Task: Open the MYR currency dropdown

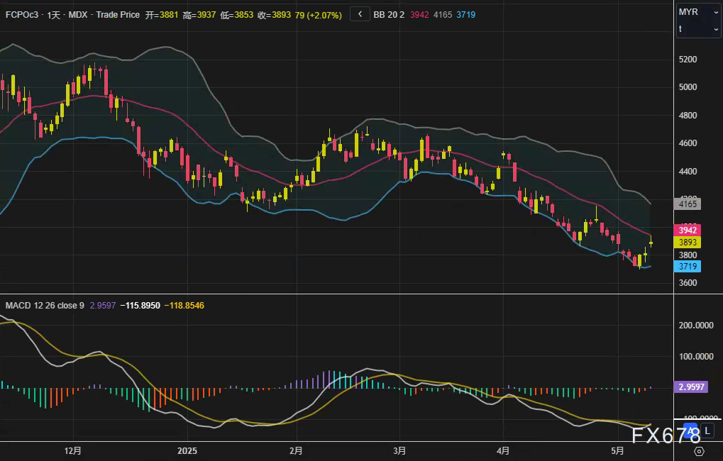Action: point(697,13)
